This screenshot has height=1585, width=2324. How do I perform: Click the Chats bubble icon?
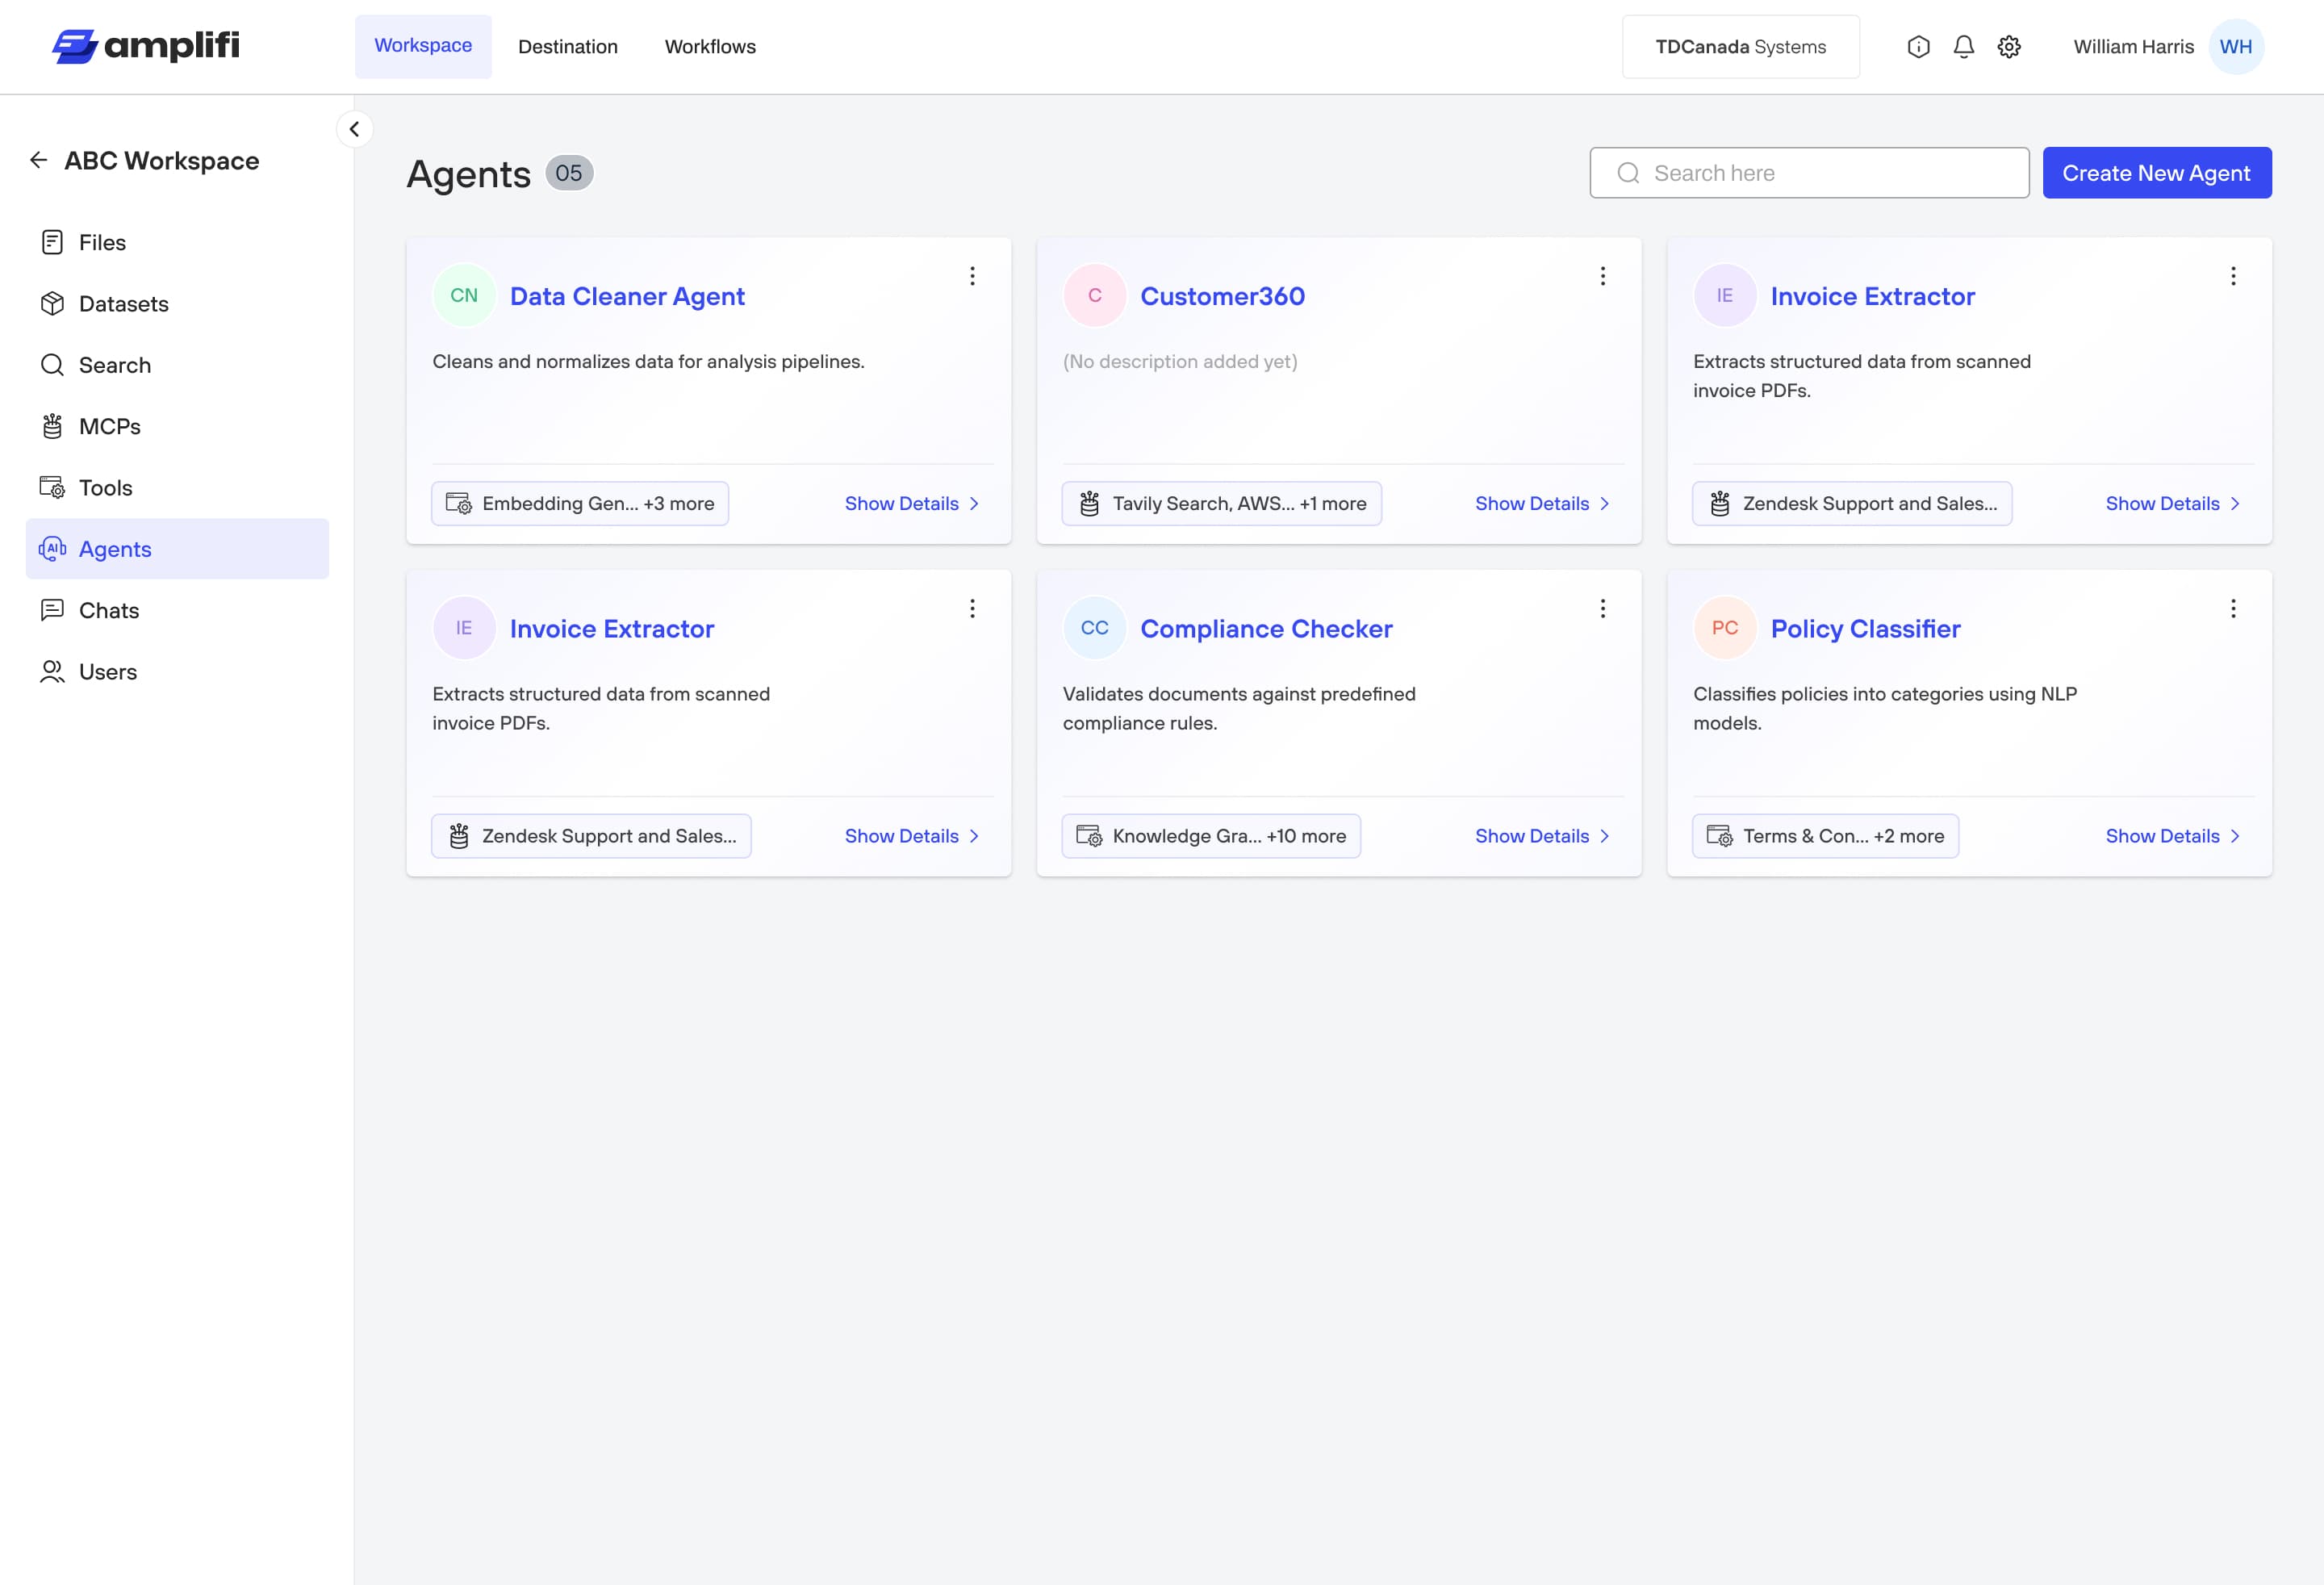point(52,610)
